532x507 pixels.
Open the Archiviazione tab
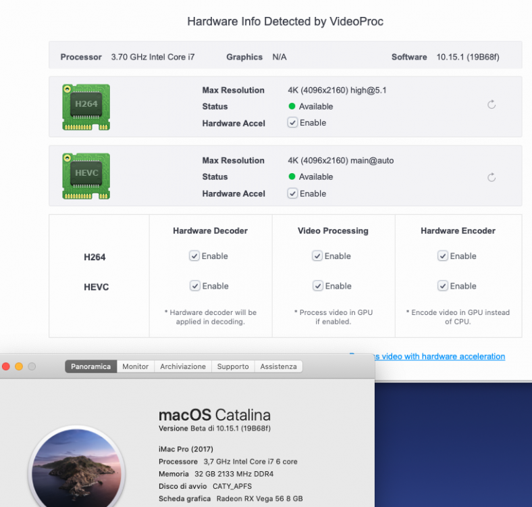(x=183, y=366)
